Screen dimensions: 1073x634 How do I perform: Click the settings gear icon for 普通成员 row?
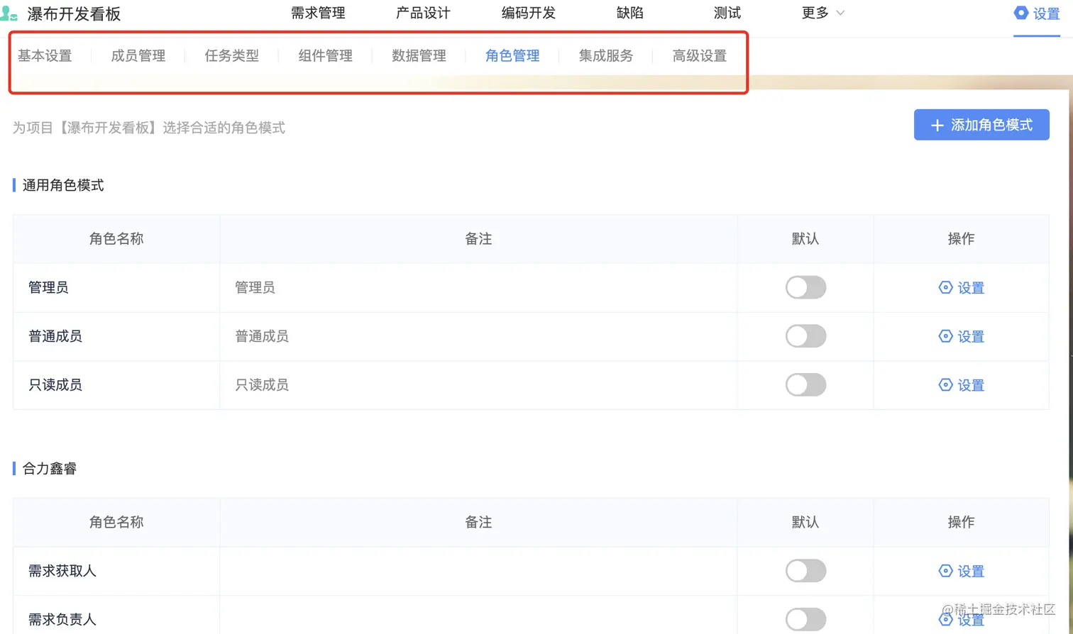click(x=945, y=336)
